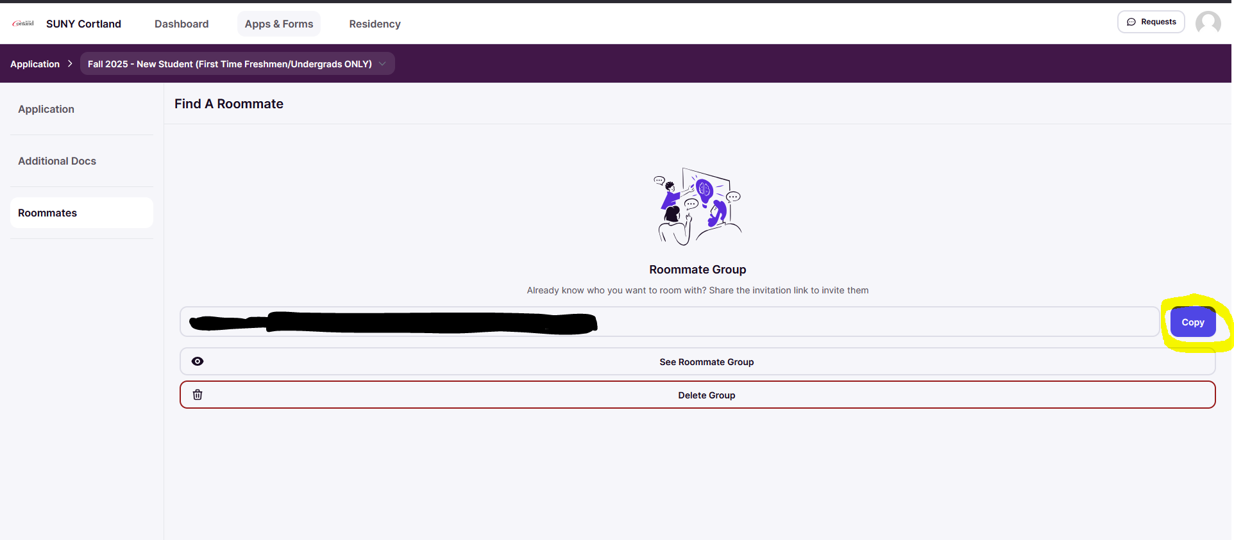Click the Delete Group label
The height and width of the screenshot is (540, 1234).
tap(706, 395)
